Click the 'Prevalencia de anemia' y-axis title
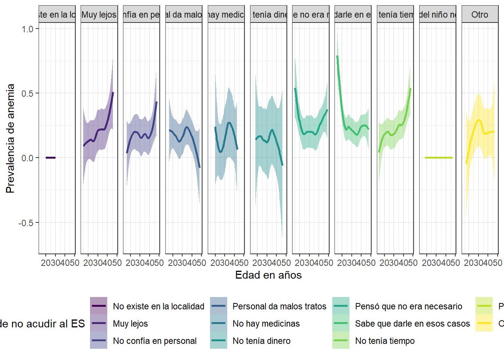The height and width of the screenshot is (360, 504). pos(10,138)
